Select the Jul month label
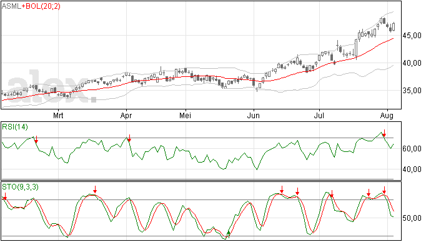431x242 pixels. [319, 115]
